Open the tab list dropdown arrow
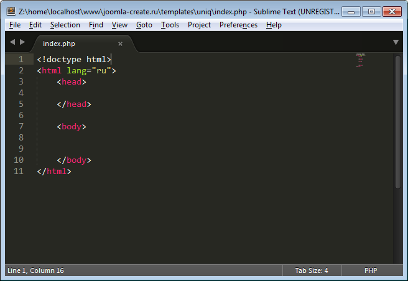 pos(396,42)
